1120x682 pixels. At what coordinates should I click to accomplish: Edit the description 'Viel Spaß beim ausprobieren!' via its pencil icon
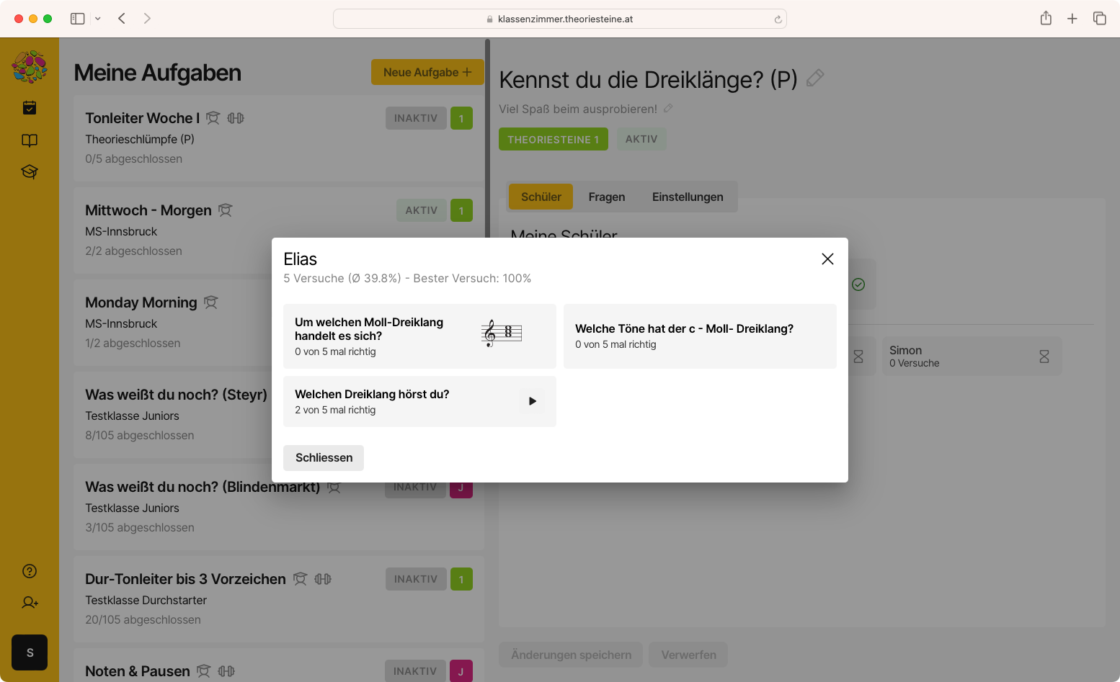[668, 109]
